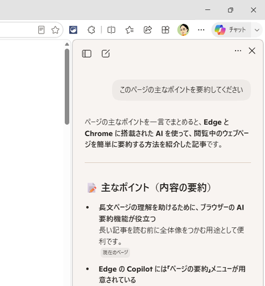Image resolution: width=265 pixels, height=286 pixels.
Task: Close the Copilot side pane
Action: pos(252,51)
